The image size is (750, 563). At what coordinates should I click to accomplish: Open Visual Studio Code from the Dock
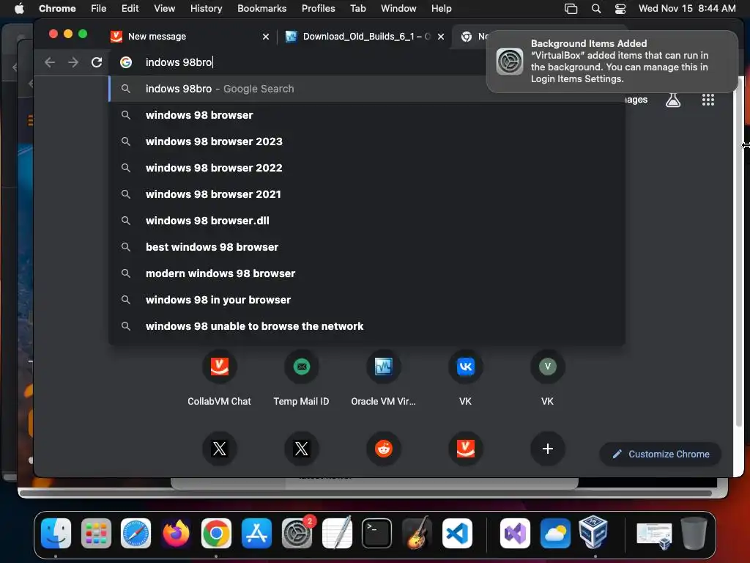point(457,533)
